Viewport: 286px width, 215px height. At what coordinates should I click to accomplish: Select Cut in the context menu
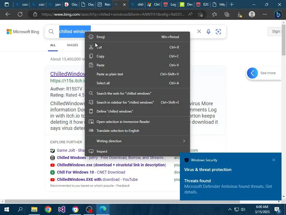pos(137,47)
